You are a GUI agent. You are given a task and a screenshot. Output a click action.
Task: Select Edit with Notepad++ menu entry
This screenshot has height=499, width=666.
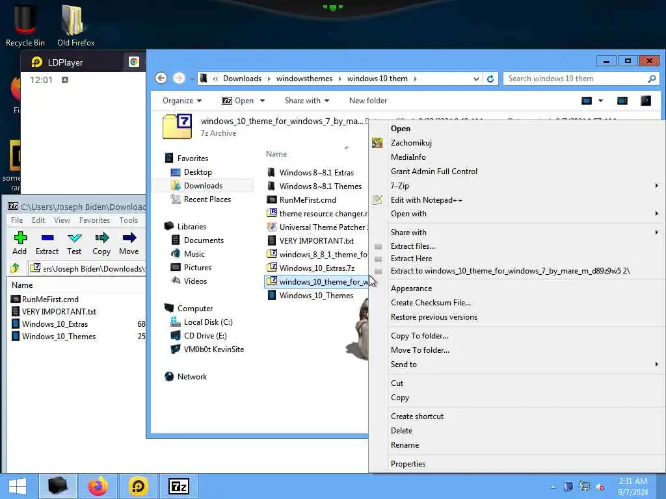pyautogui.click(x=427, y=200)
